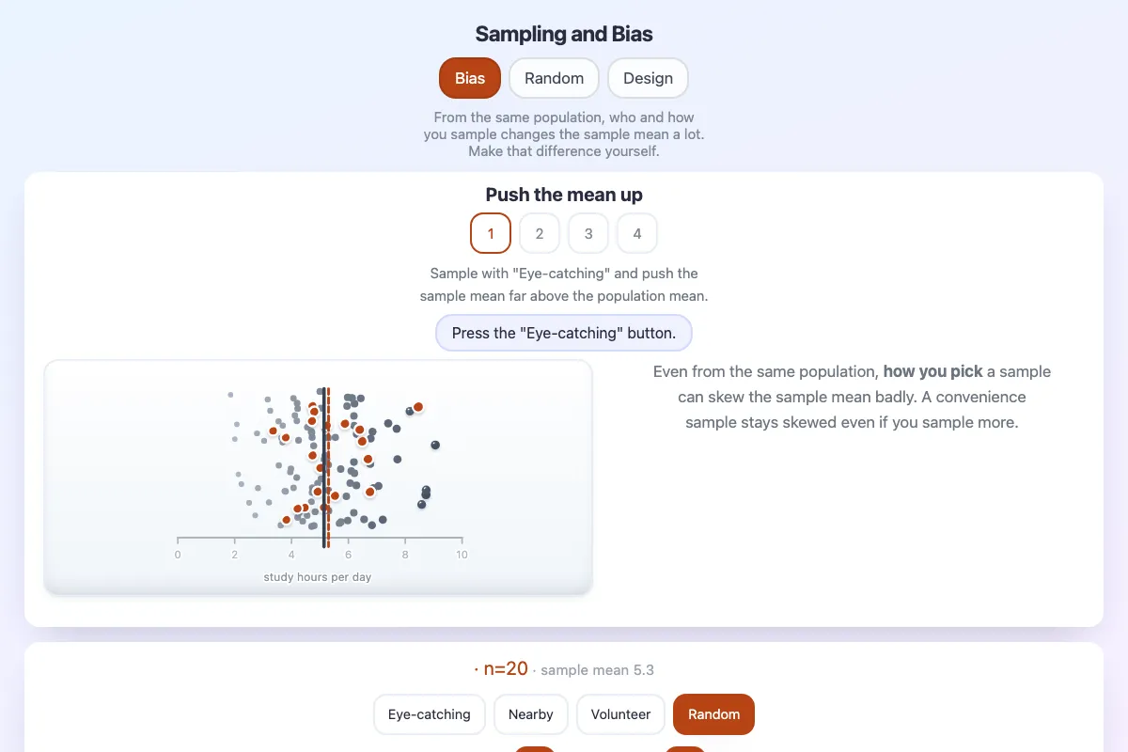Image resolution: width=1128 pixels, height=752 pixels.
Task: Choose the Volunteer sampling method
Action: 620,714
